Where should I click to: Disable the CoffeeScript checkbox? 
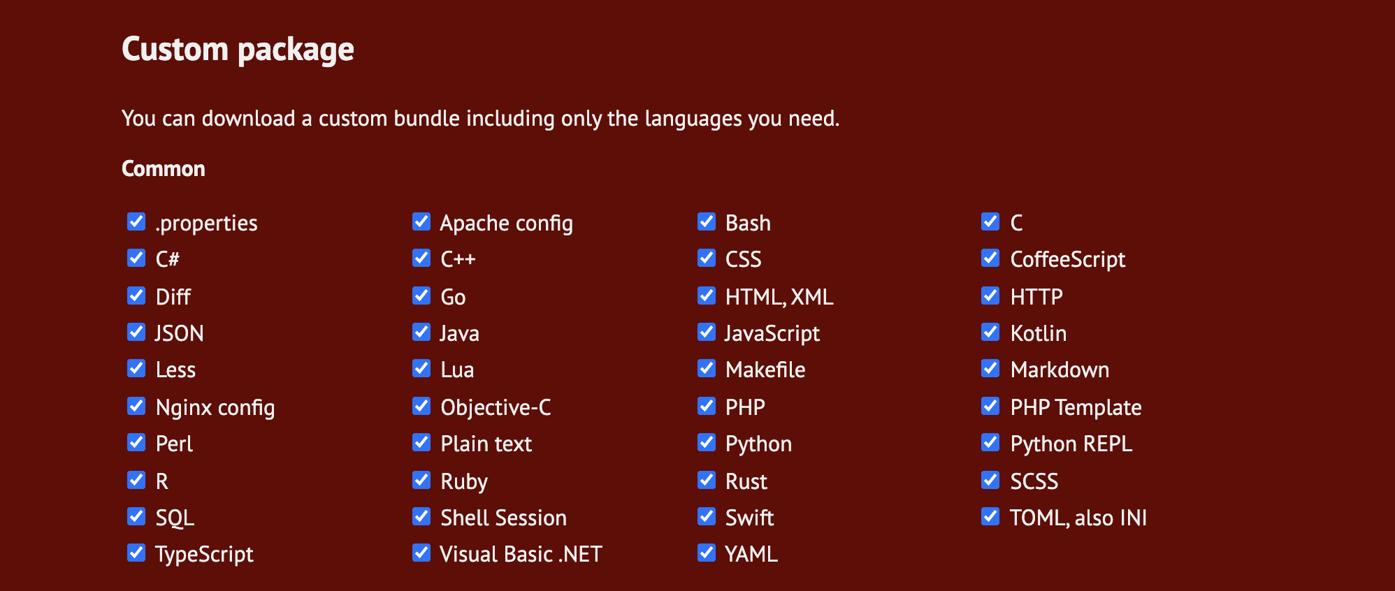[x=990, y=258]
